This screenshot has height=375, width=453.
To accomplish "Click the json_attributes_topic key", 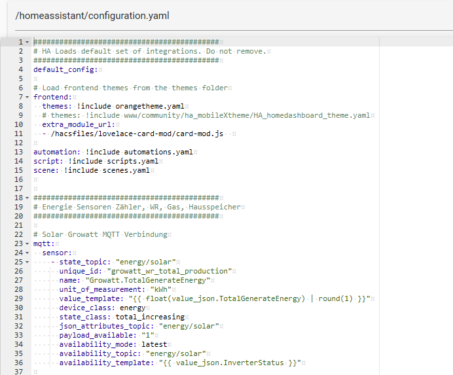I will tap(107, 326).
